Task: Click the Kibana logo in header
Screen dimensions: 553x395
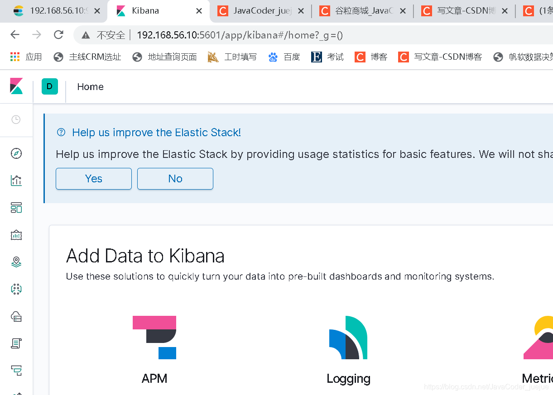Action: coord(16,86)
